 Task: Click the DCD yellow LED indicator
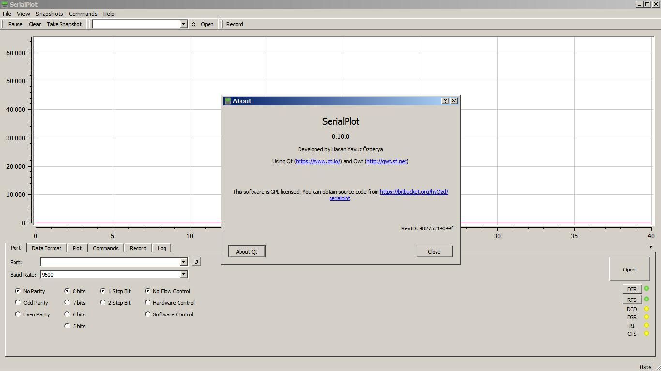tap(646, 309)
